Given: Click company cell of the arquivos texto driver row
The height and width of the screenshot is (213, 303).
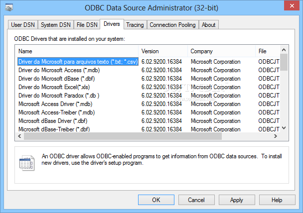Looking at the screenshot, I should 215,62.
